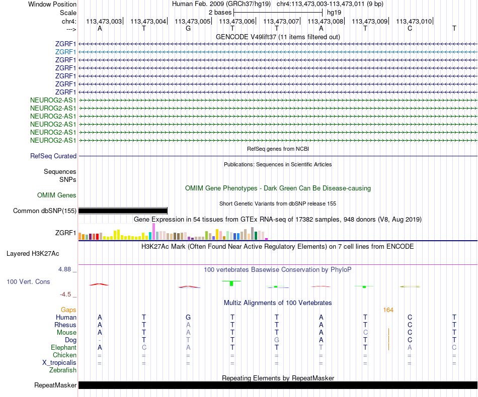This screenshot has width=478, height=397.
Task: Click the 'Zebrafish' species label
Action: (63, 370)
